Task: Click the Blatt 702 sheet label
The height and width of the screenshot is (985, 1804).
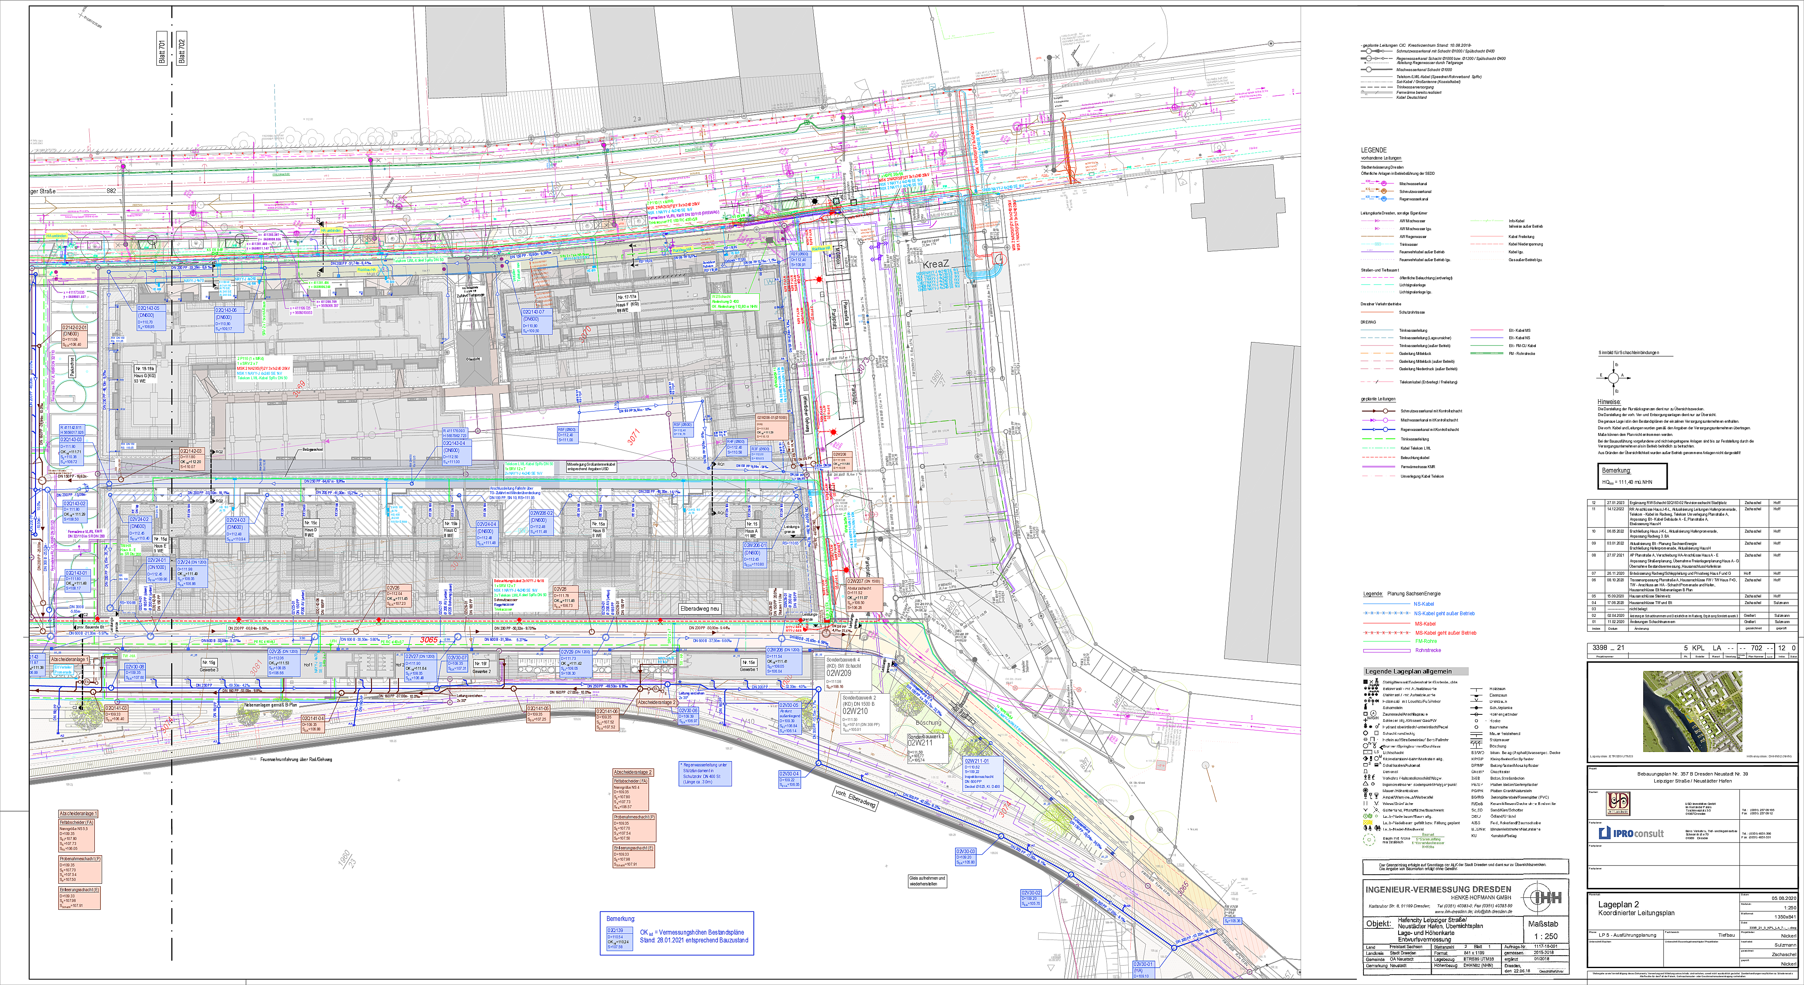Action: [182, 48]
